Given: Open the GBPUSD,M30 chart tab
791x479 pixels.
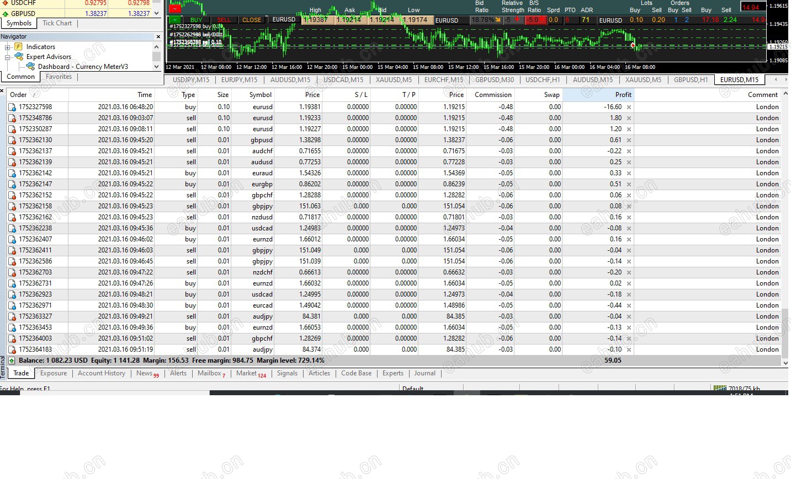Looking at the screenshot, I should (495, 80).
